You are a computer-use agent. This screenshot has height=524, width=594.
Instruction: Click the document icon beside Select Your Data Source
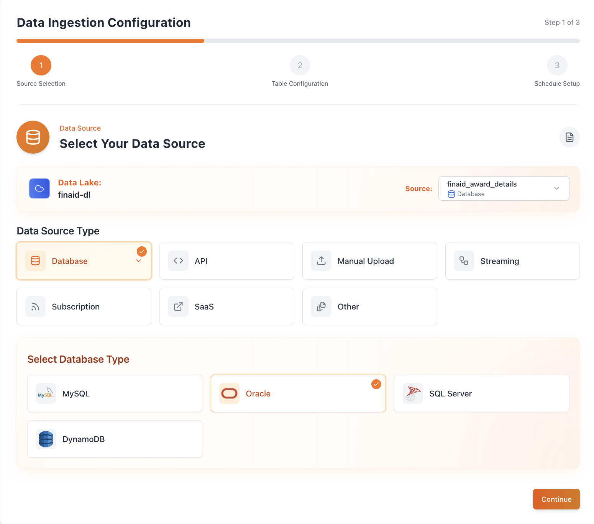tap(569, 137)
